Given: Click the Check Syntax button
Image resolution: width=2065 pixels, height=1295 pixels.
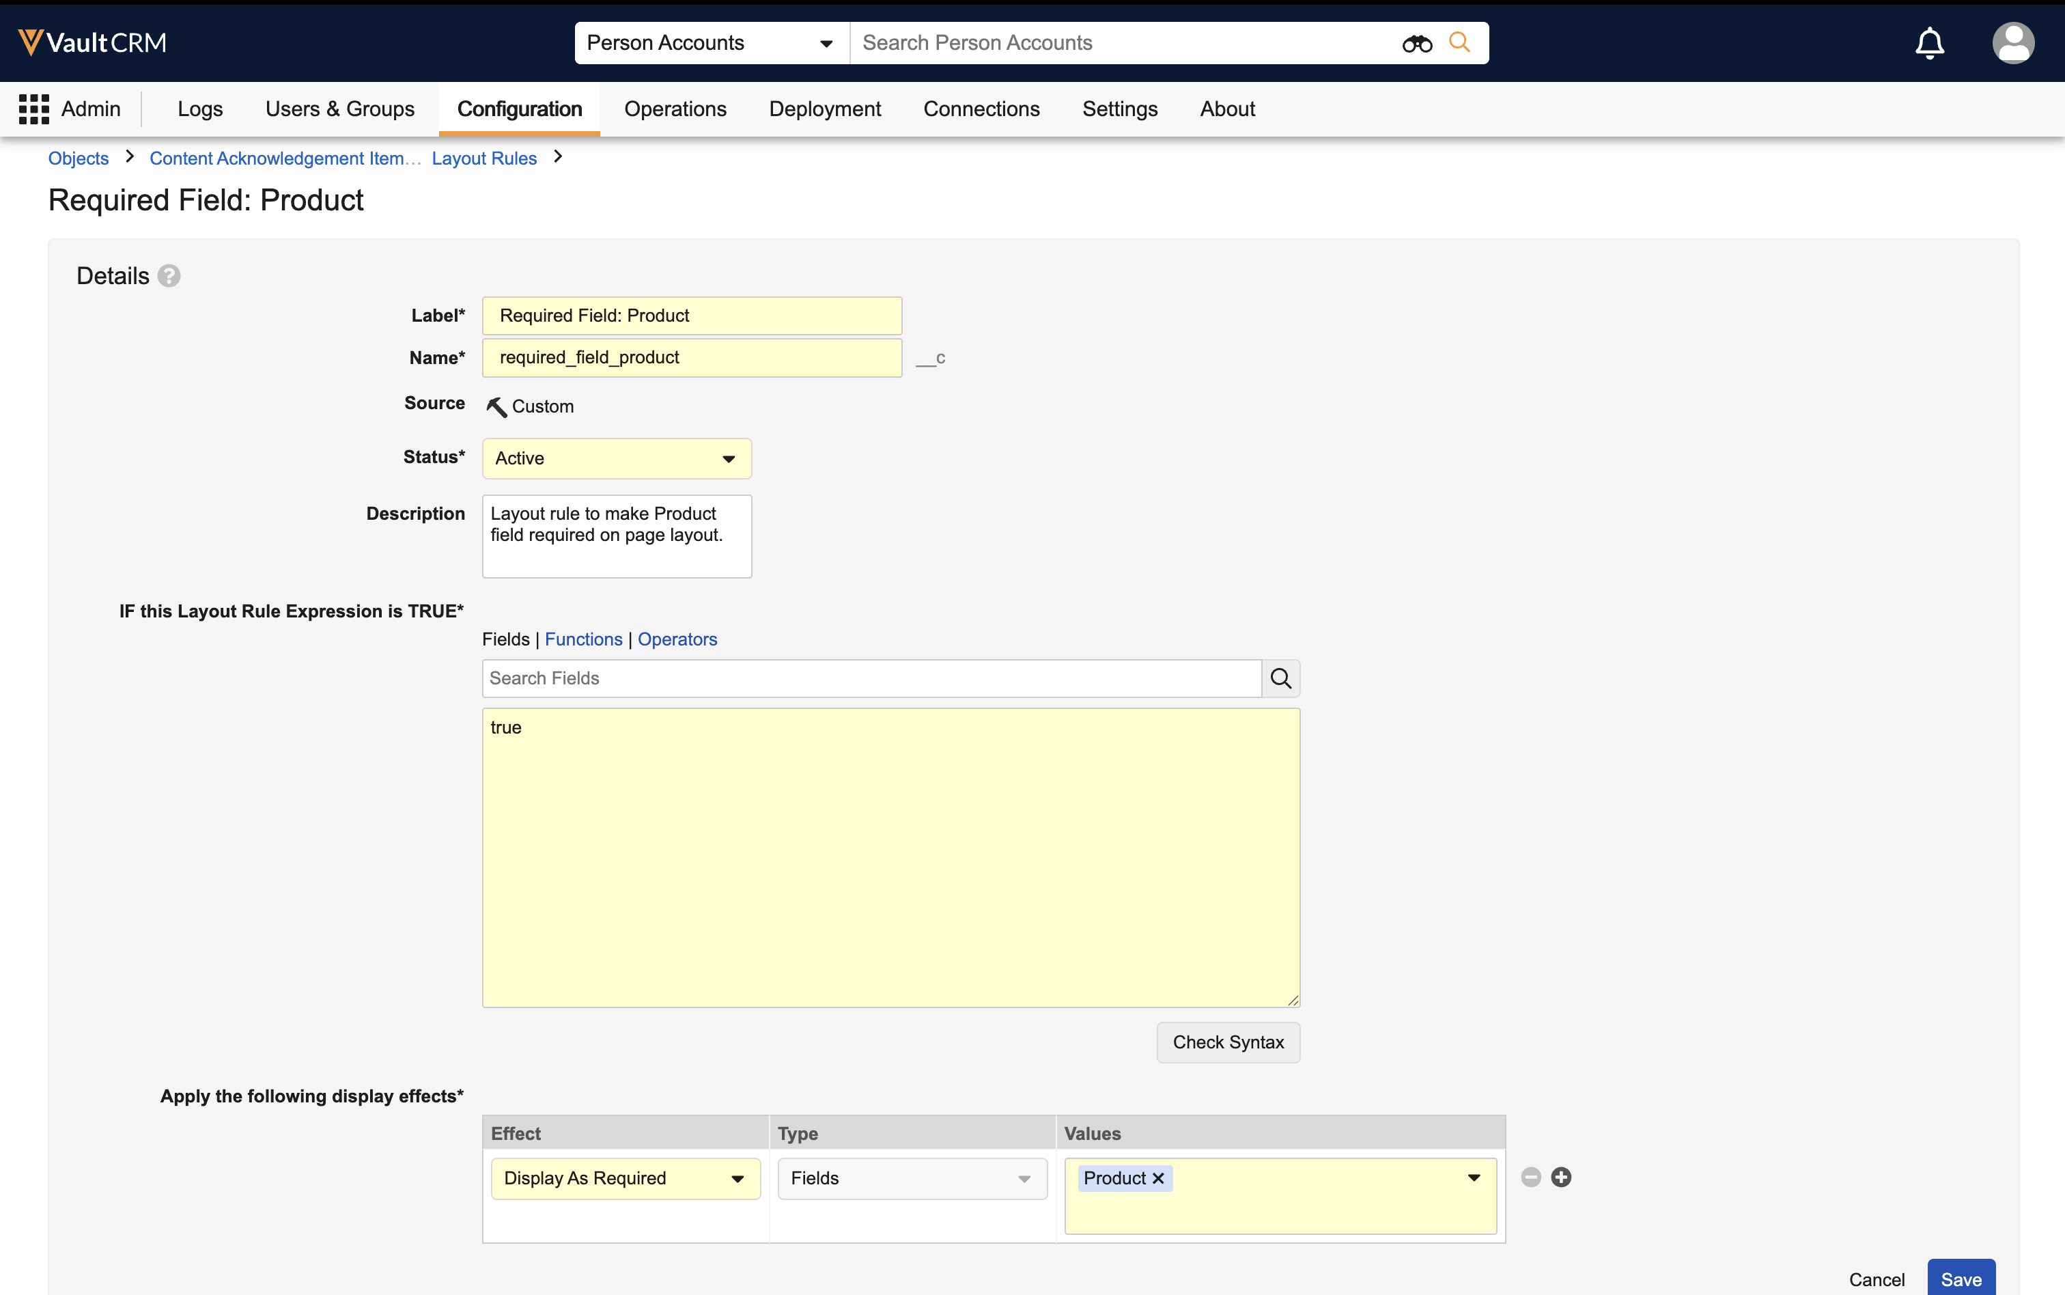Looking at the screenshot, I should click(x=1228, y=1042).
